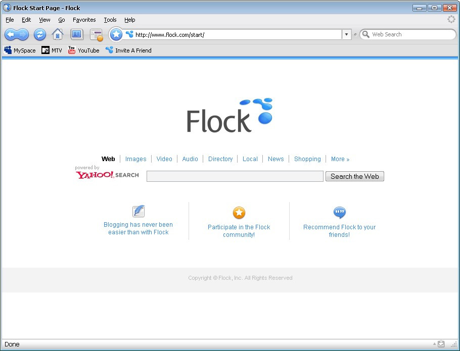Screen dimensions: 460x351
Task: Open the View menu
Action: (44, 20)
